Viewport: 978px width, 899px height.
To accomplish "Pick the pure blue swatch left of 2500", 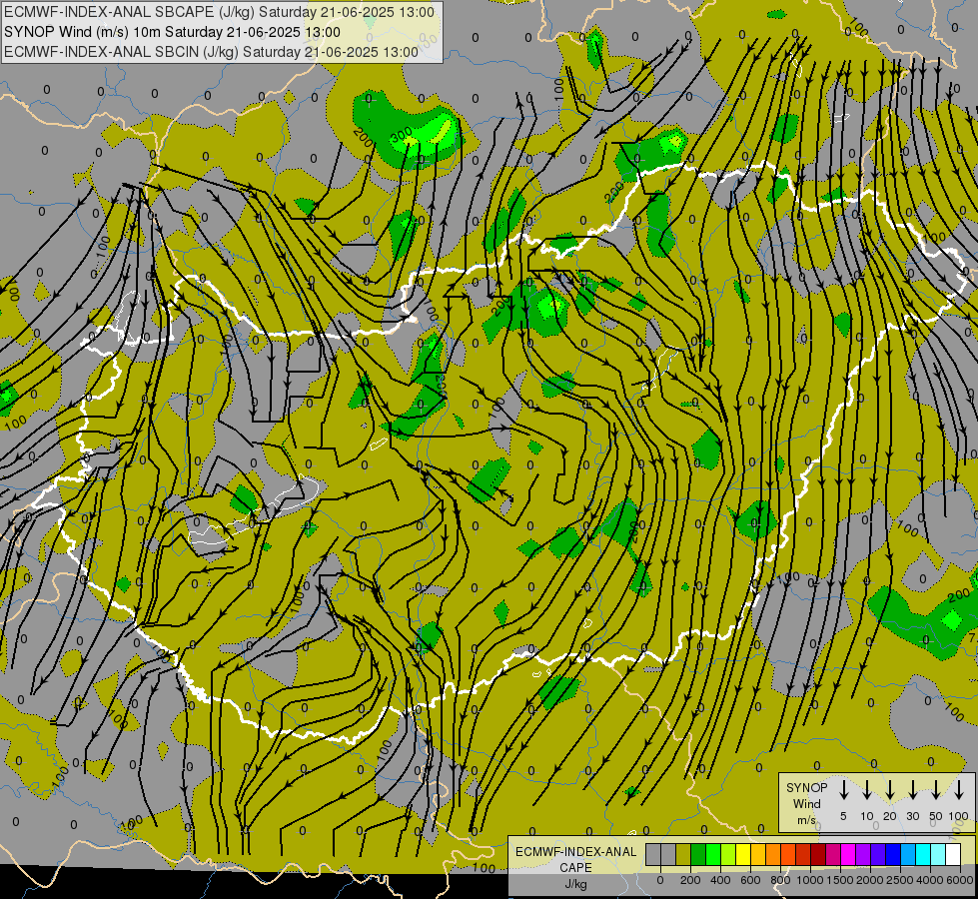I will click(893, 855).
